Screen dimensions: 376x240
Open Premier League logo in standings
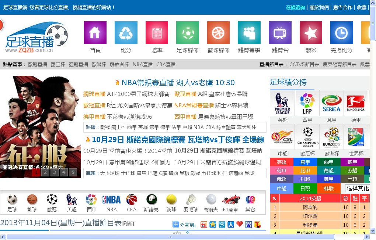pyautogui.click(x=282, y=104)
